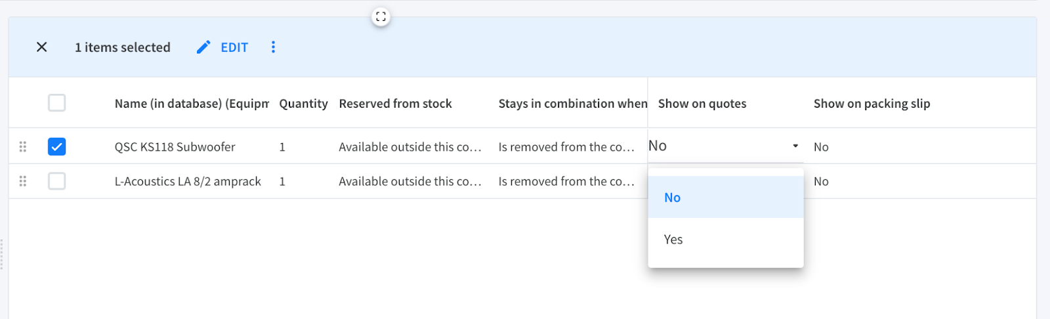Viewport: 1050px width, 319px height.
Task: Uncheck the QSC KS118 Subwoofer checkbox
Action: [57, 146]
